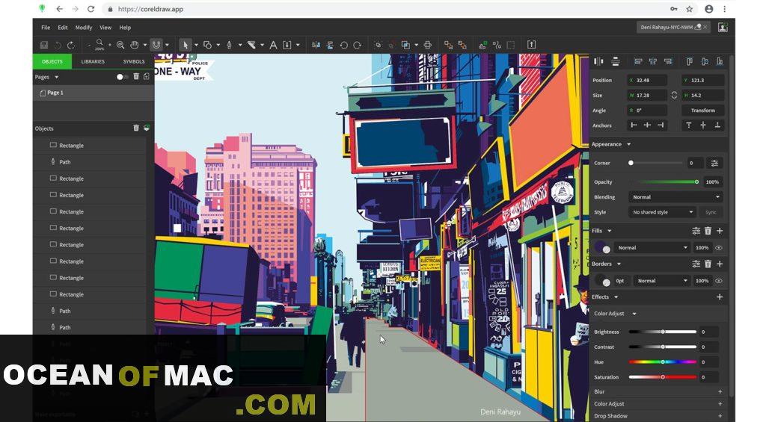Select the Zoom tool magnifier
The height and width of the screenshot is (422, 766).
[x=120, y=45]
